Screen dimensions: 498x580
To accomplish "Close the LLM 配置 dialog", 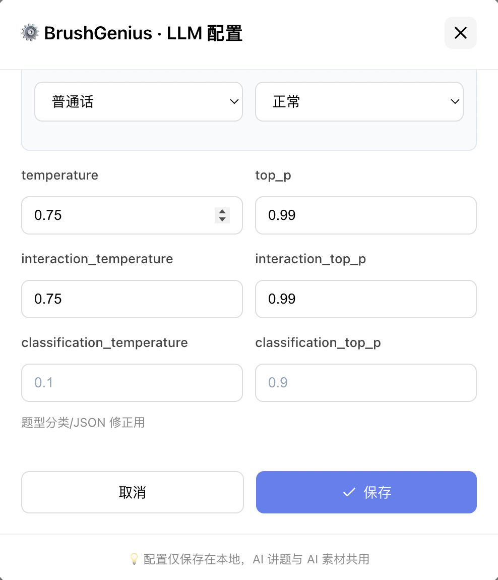I will tap(460, 33).
